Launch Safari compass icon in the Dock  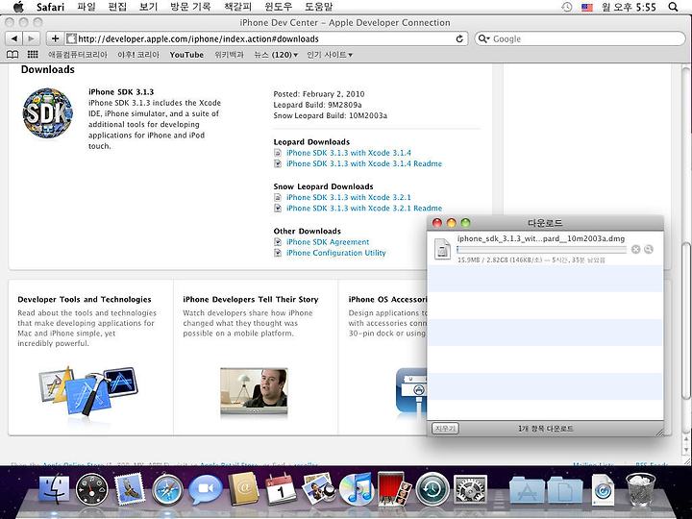167,490
